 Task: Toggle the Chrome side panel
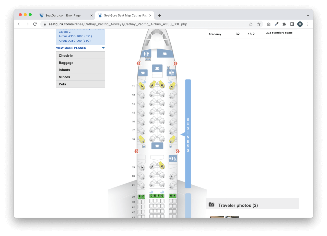(x=292, y=24)
